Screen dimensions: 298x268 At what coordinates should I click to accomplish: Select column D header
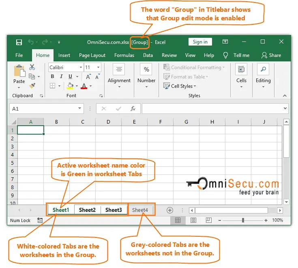click(x=108, y=122)
